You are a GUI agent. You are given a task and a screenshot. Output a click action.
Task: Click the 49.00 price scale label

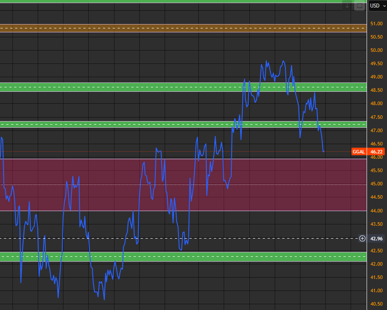coord(376,77)
